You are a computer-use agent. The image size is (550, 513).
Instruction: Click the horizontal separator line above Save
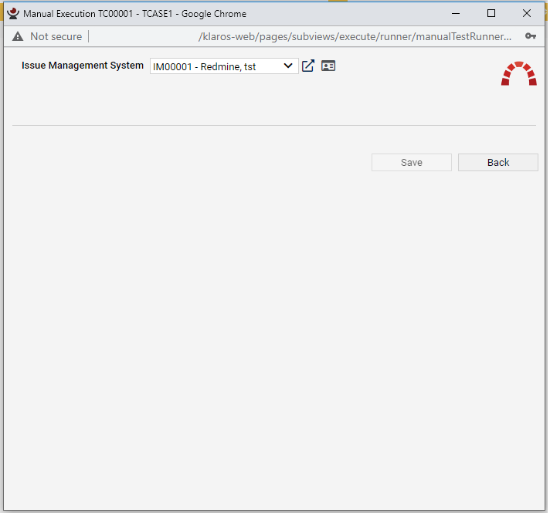tap(273, 125)
